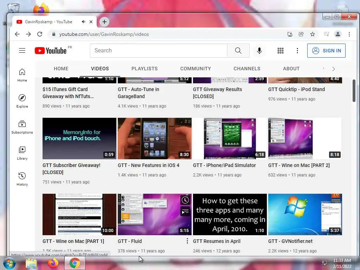Image resolution: width=360 pixels, height=270 pixels.
Task: Open GTT Subscriber Giveaway! [CLOSED] title
Action: [x=71, y=169]
